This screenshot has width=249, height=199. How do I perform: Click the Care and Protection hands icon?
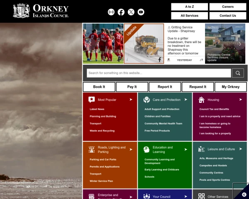click(146, 99)
